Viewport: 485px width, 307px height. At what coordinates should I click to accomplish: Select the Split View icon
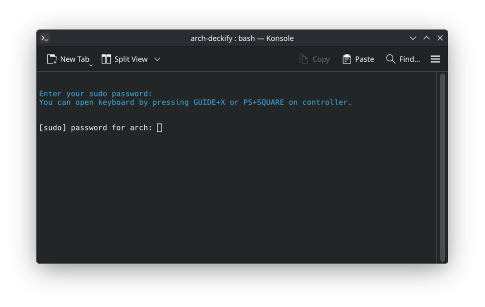(106, 59)
